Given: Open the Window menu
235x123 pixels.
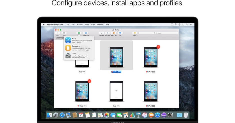Looking at the screenshot, I should 100,24.
